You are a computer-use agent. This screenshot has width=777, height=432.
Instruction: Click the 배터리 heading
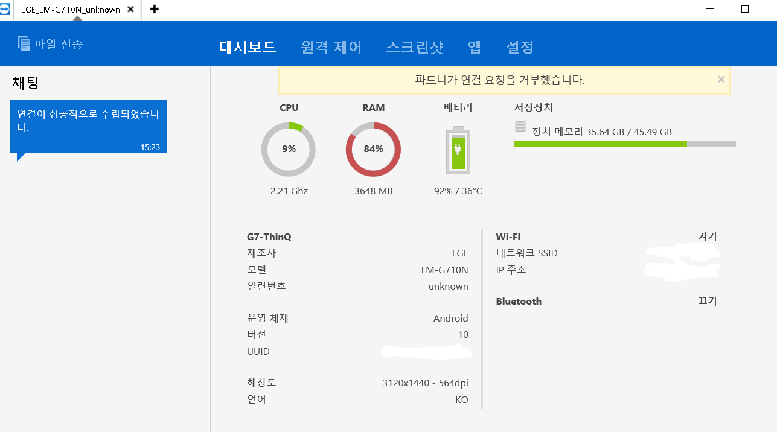pos(458,107)
